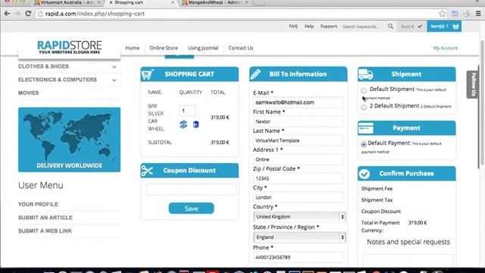Open Your Profile in User Menu
The height and width of the screenshot is (273, 485).
click(38, 204)
